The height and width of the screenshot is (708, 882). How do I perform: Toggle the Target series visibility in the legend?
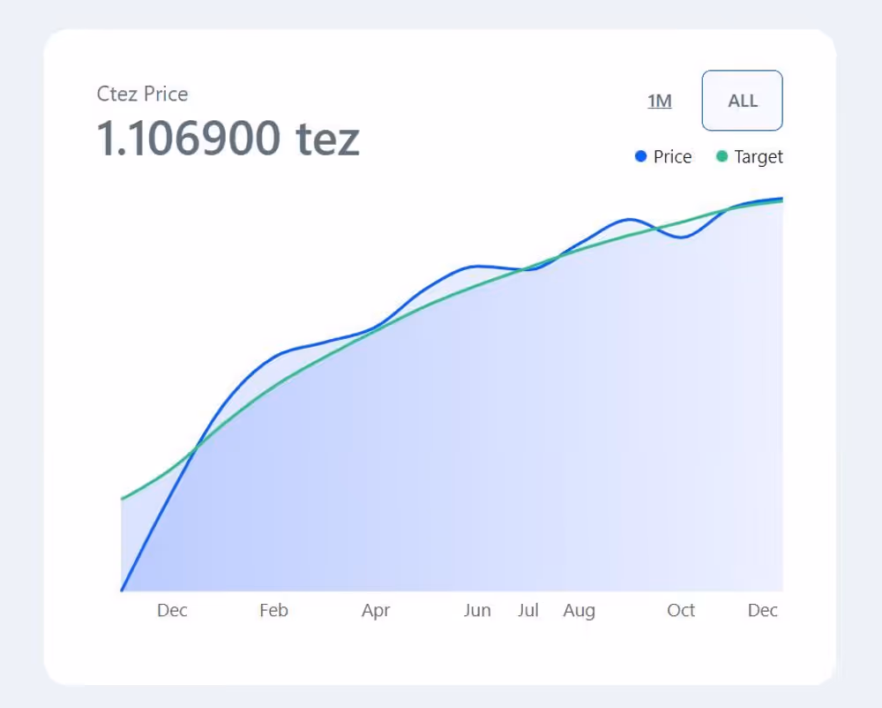(x=750, y=156)
